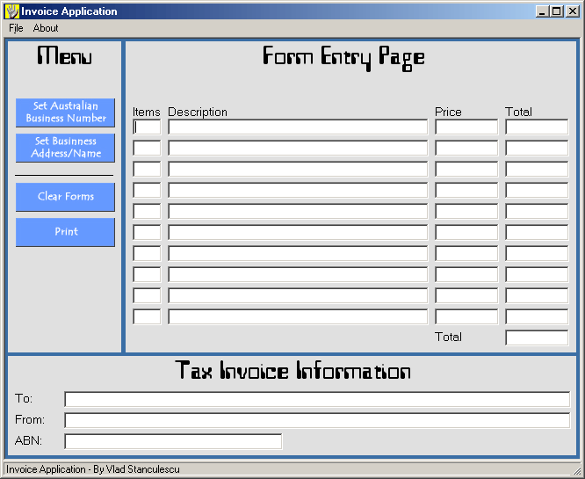Select the ninth row Total field

[x=537, y=295]
